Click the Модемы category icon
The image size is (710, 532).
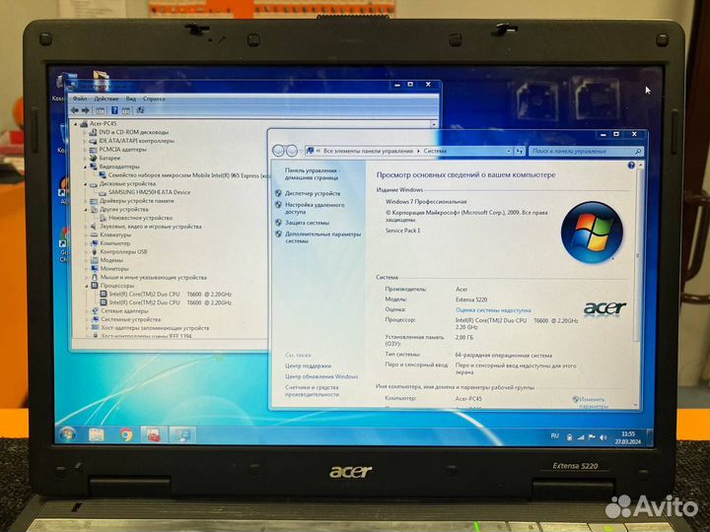click(95, 260)
